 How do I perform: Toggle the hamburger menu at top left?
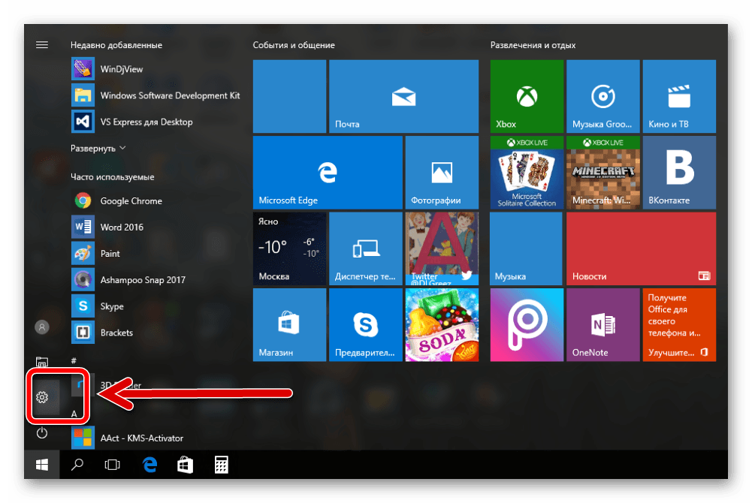(42, 45)
